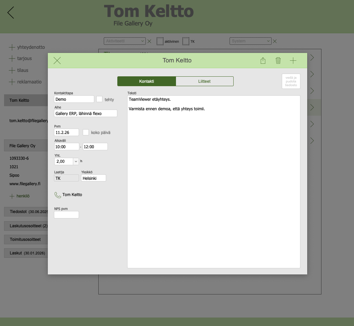Click the back arrow at top left
The width and height of the screenshot is (354, 326).
click(11, 13)
